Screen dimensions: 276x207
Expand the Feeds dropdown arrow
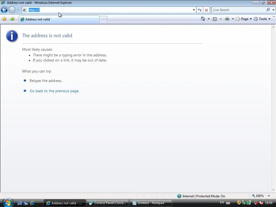pos(221,19)
